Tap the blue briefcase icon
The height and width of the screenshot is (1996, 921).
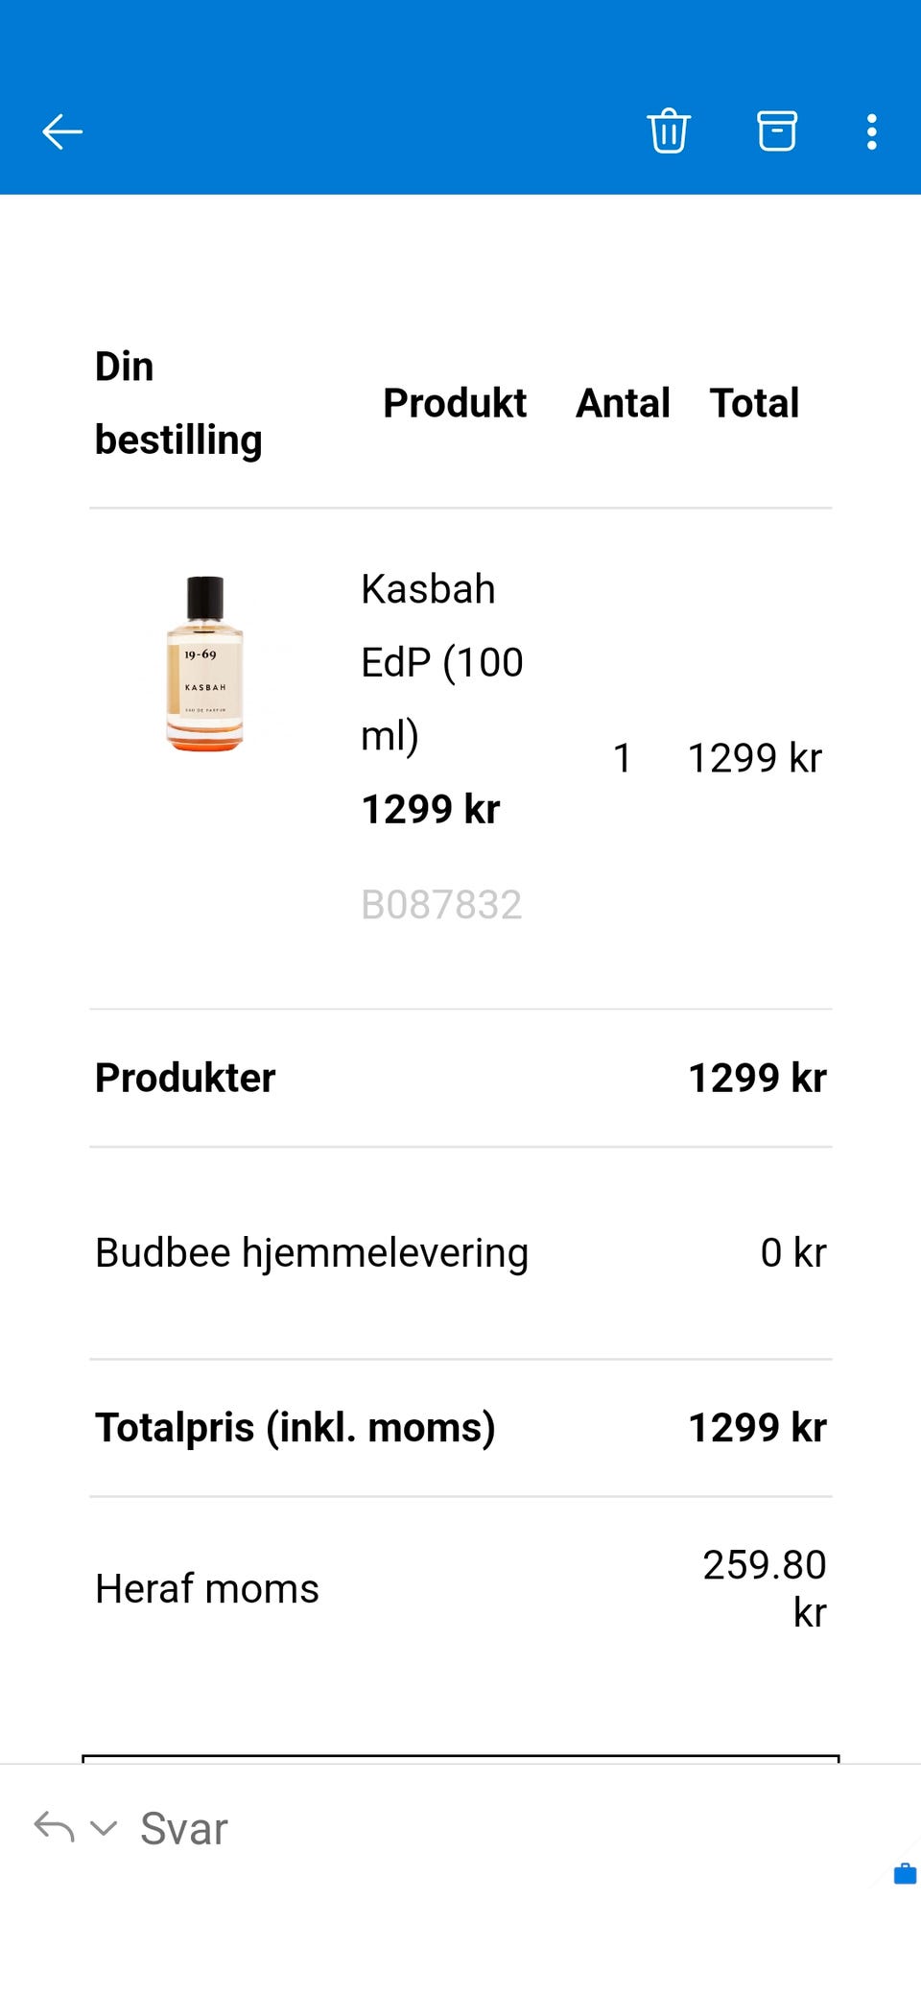tap(905, 1873)
